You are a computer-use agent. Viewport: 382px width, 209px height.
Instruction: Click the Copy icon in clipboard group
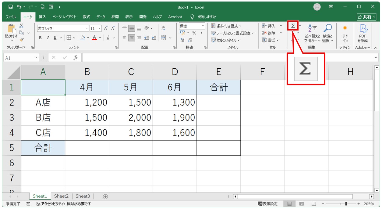tap(21, 33)
